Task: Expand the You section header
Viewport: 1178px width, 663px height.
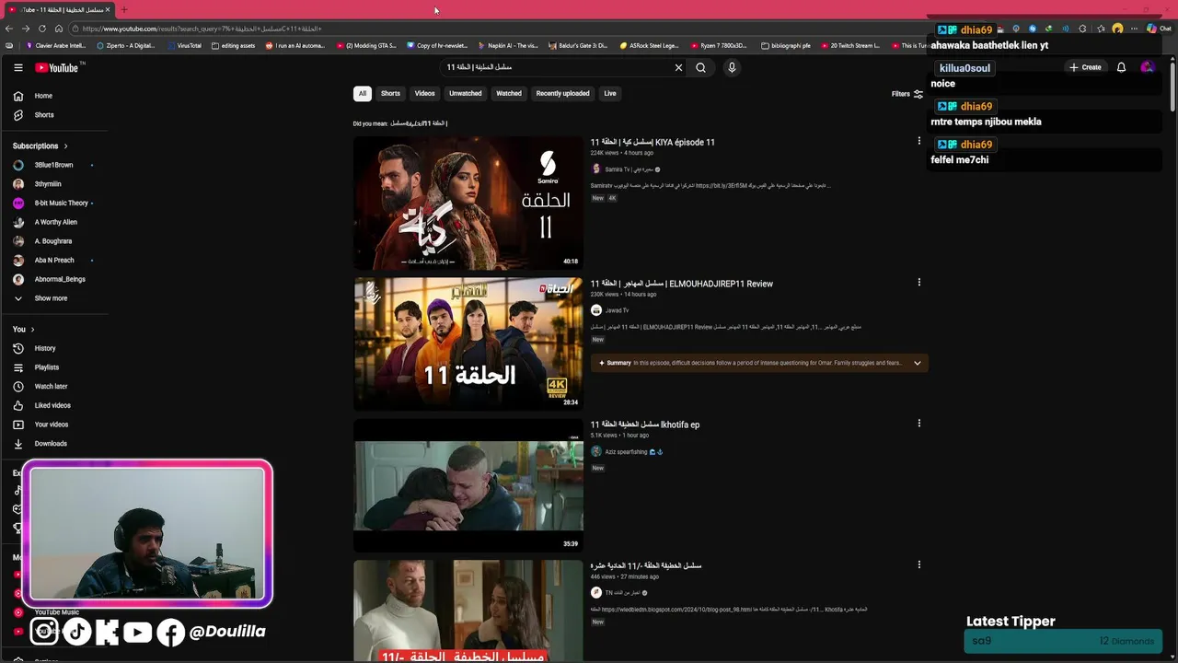Action: [24, 329]
